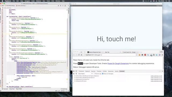
Task: Open the Chrome hamburger menu
Action: 162,55
